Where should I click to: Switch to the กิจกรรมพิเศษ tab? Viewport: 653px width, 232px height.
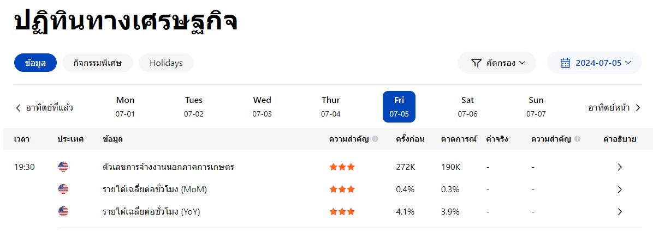pyautogui.click(x=96, y=63)
